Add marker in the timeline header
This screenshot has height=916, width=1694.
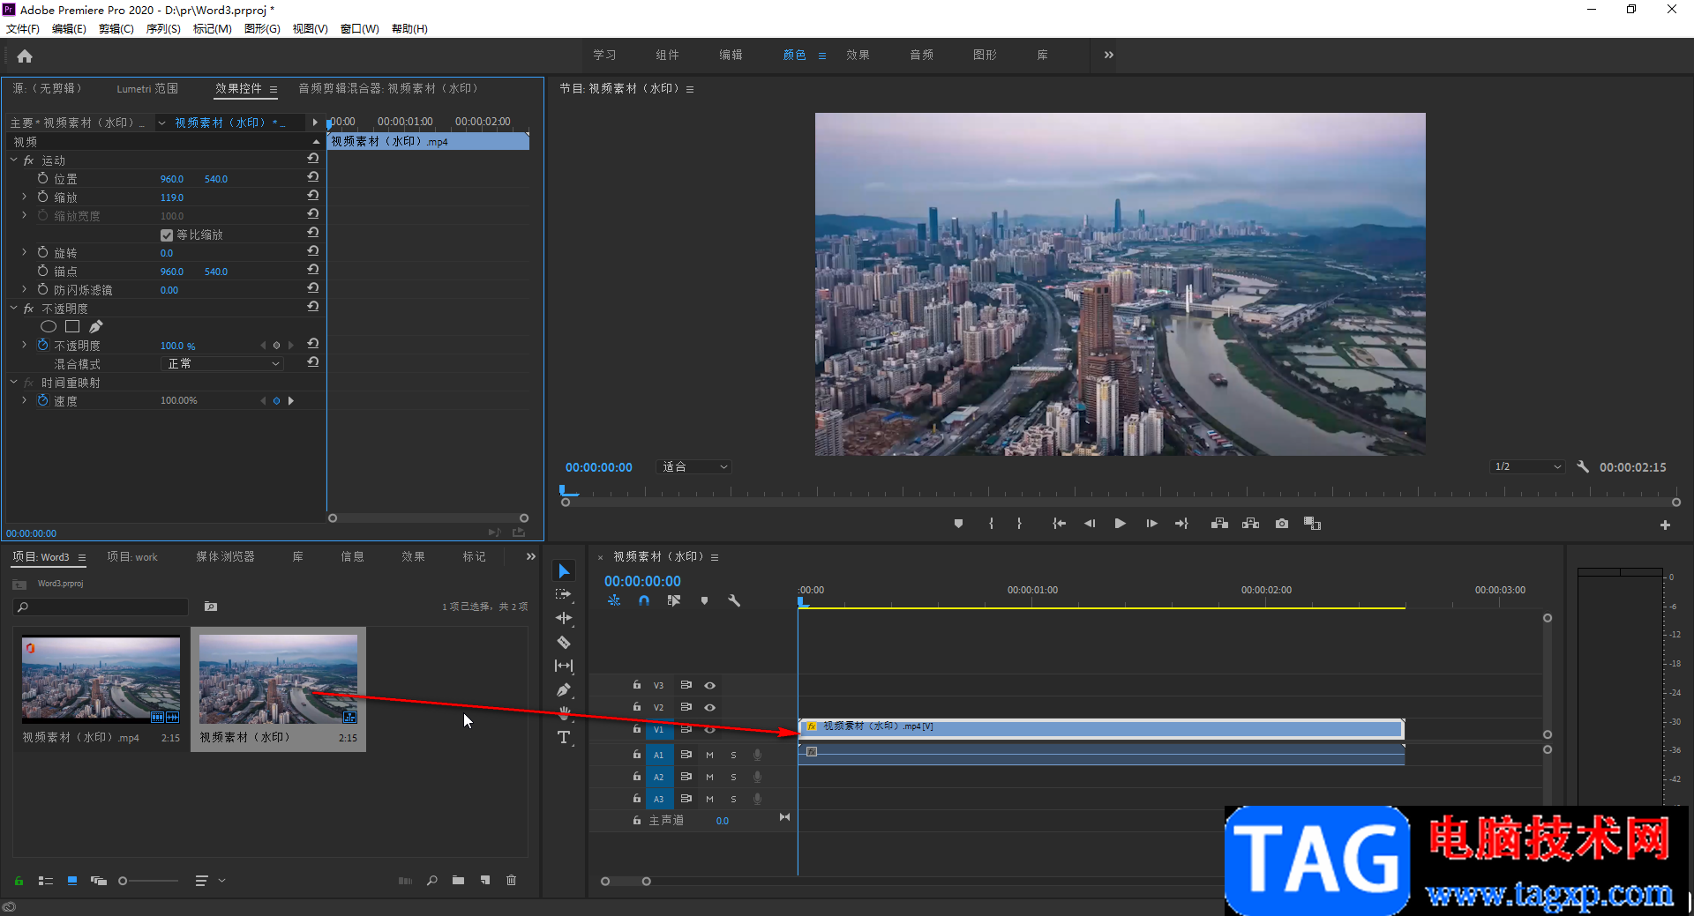[x=704, y=600]
